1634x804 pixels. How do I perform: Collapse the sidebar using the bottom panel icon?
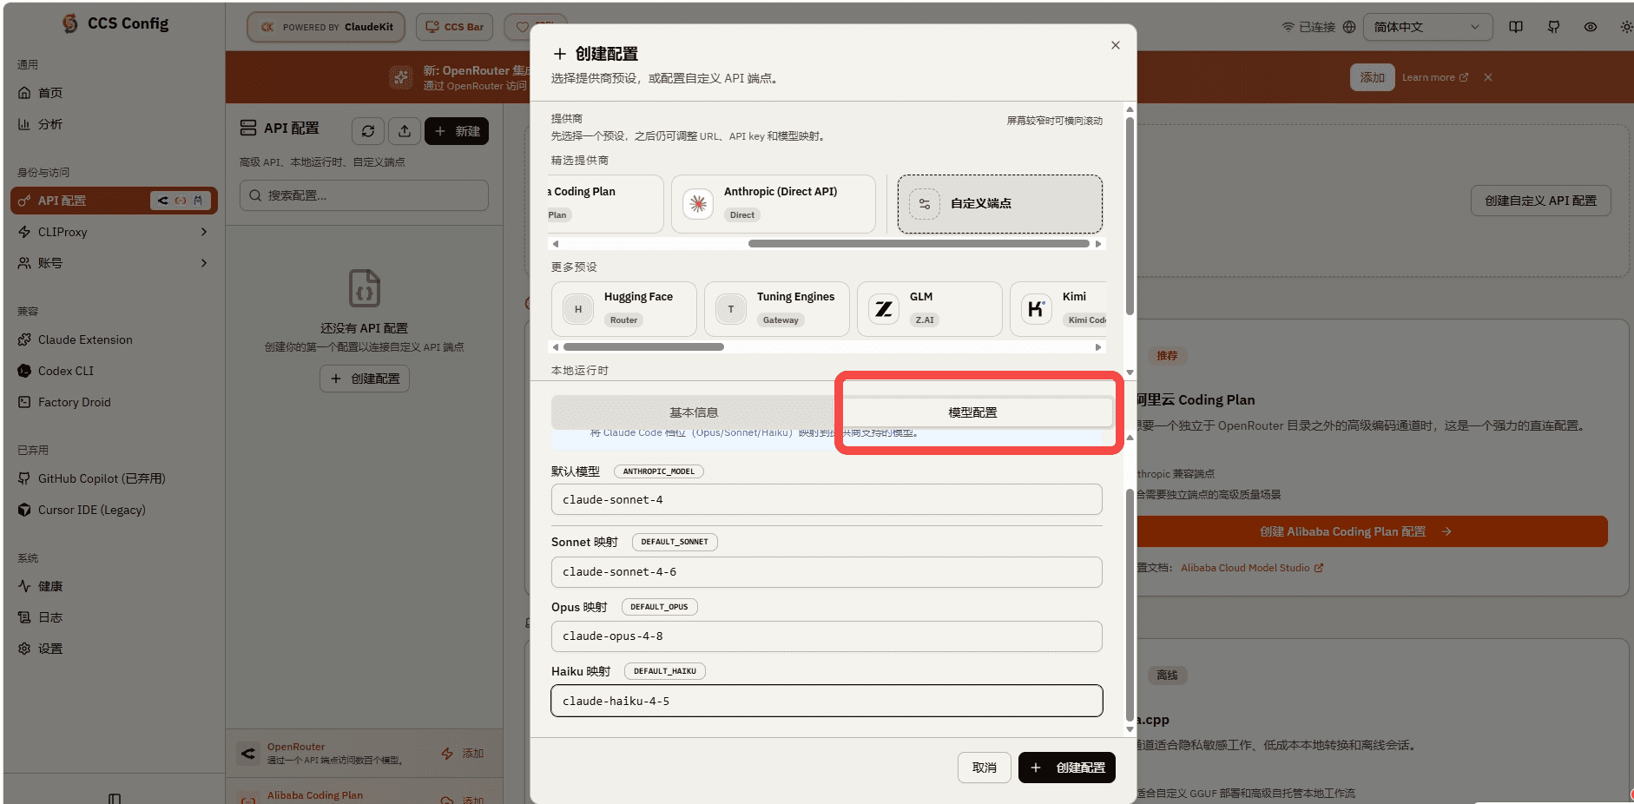(x=115, y=798)
